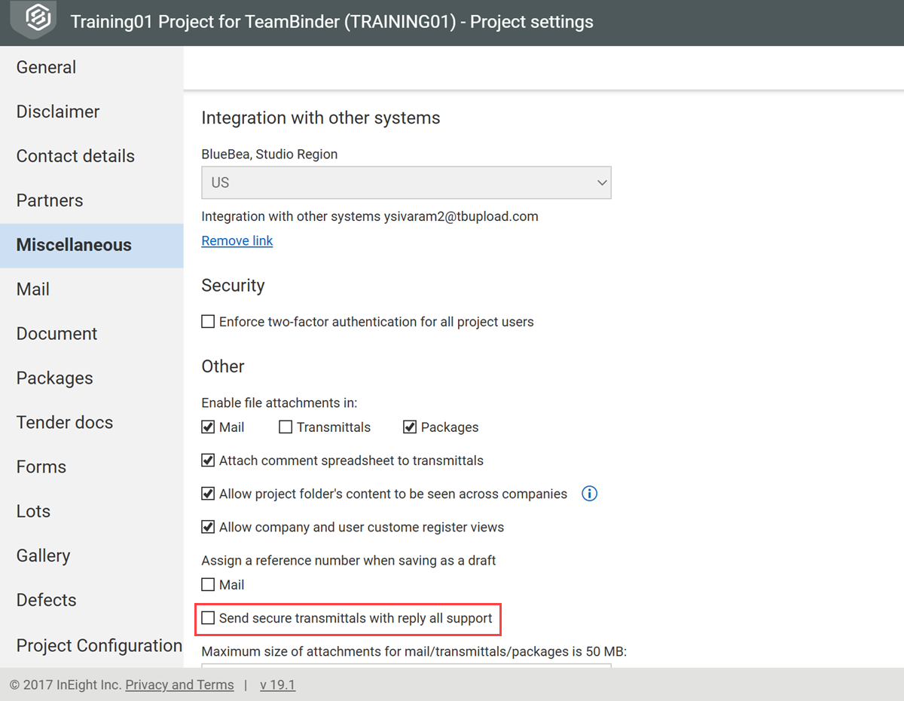Uncheck Packages file attachments checkbox
Screen dimensions: 904x701
(410, 427)
